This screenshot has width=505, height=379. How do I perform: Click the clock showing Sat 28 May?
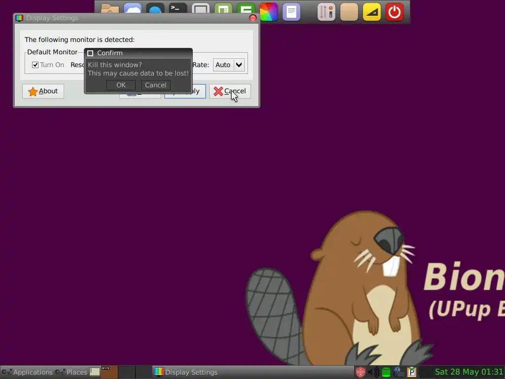point(469,372)
